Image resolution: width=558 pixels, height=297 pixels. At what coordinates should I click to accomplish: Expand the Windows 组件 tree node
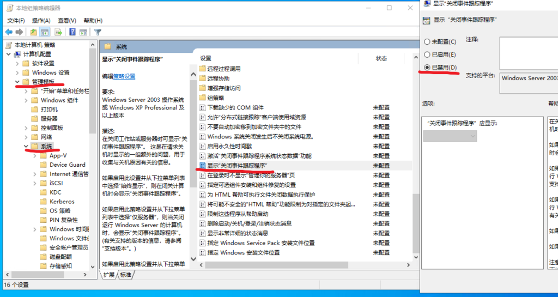26,100
